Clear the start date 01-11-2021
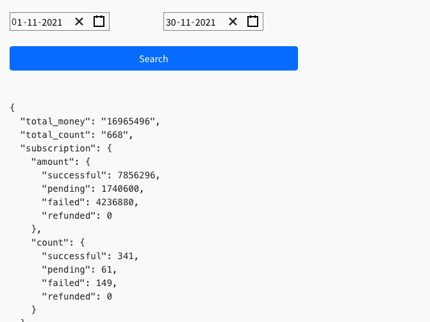The image size is (430, 322). coord(79,22)
